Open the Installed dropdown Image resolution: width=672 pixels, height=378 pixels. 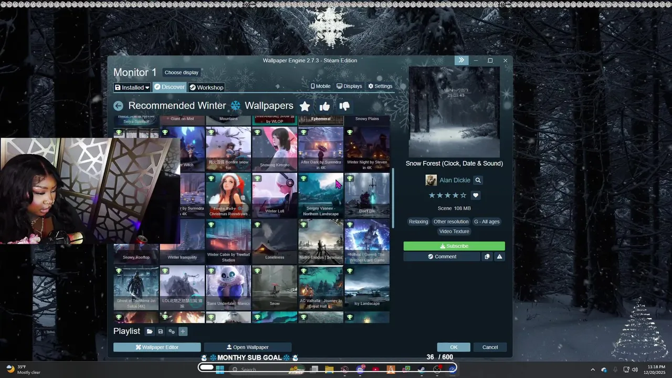pyautogui.click(x=132, y=88)
